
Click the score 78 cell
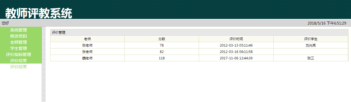point(162,45)
